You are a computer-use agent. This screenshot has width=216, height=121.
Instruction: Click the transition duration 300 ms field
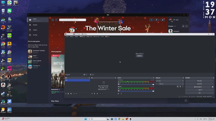click(170, 84)
